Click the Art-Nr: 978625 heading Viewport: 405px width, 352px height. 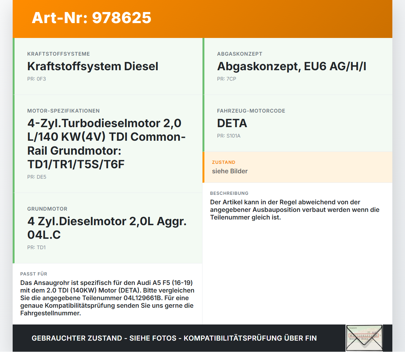[91, 18]
